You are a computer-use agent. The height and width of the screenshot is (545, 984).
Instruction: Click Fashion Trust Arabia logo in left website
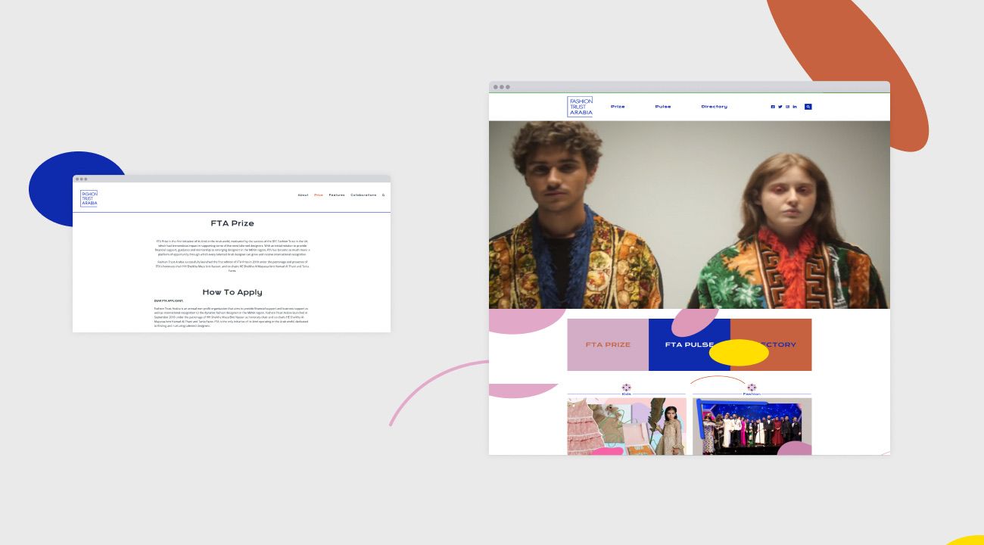coord(89,198)
